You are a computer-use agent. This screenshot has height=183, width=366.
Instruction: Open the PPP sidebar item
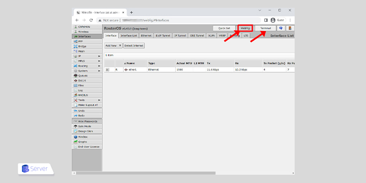coord(87,42)
